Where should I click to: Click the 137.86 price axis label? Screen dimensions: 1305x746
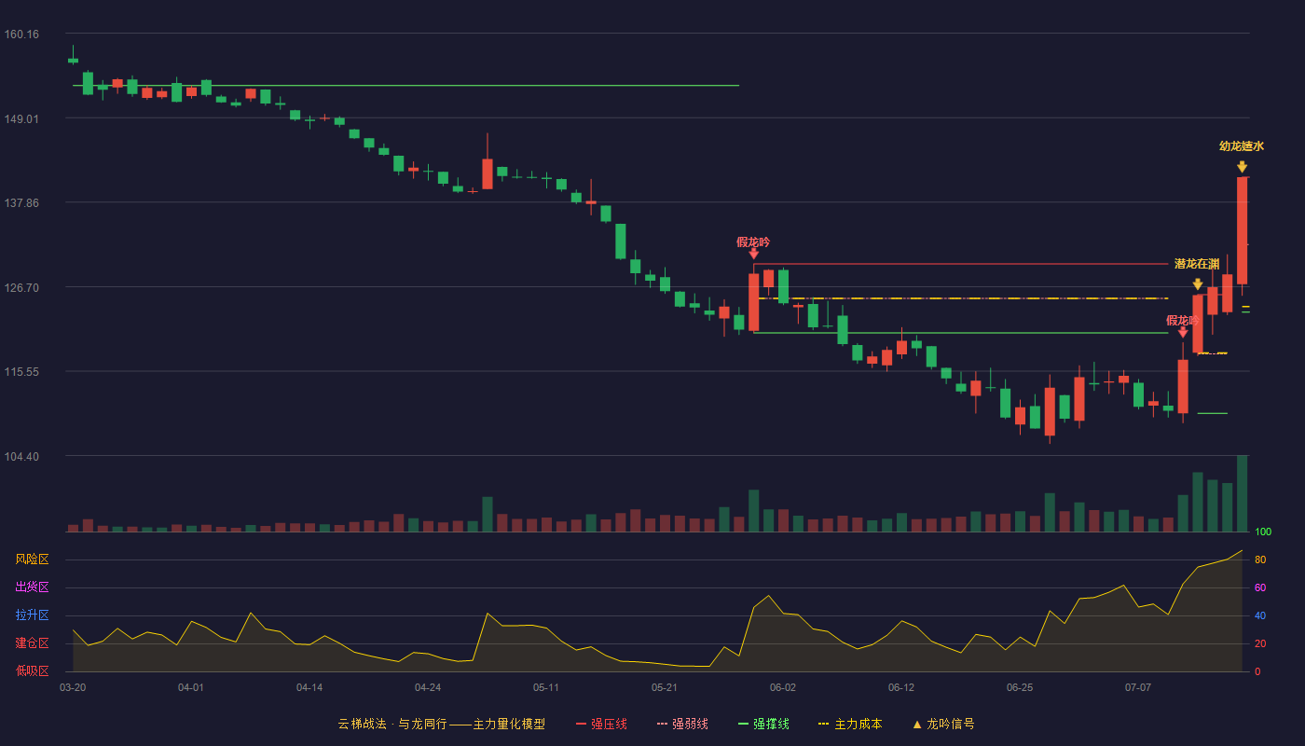21,202
